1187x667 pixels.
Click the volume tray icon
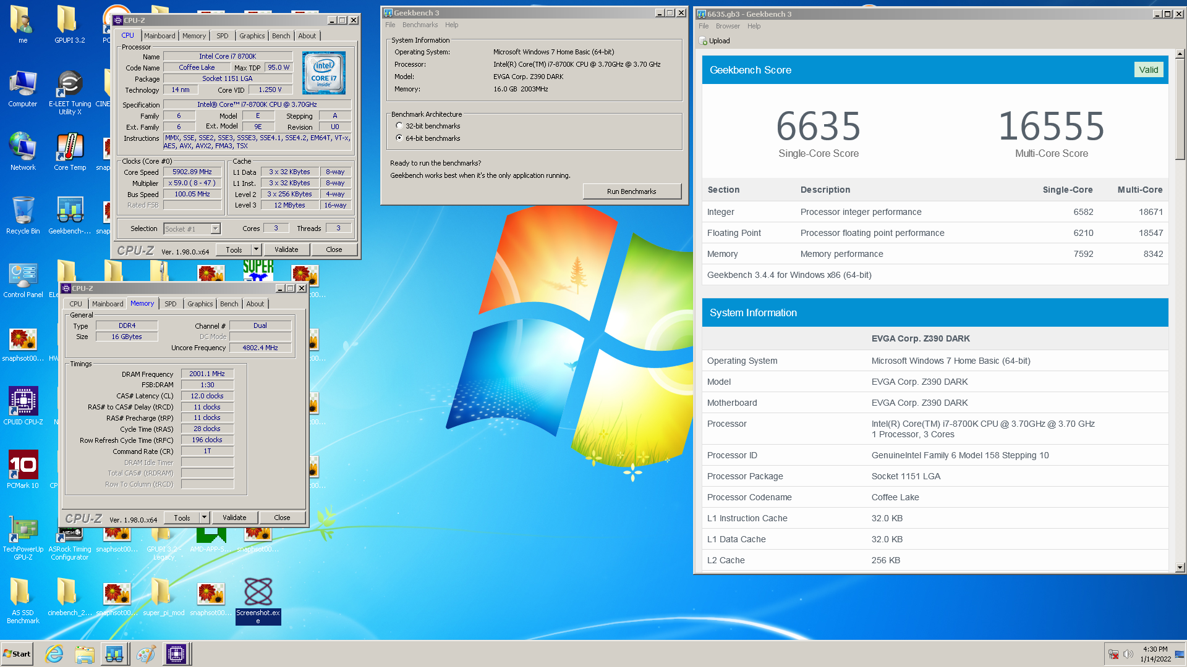coord(1128,654)
